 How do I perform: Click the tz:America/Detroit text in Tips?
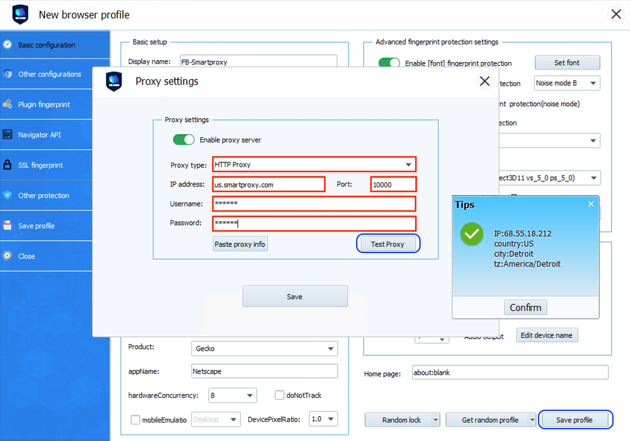527,264
